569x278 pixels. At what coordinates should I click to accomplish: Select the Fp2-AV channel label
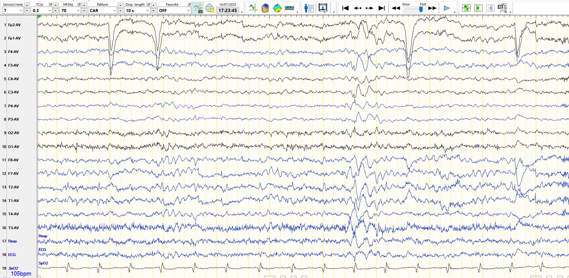click(14, 25)
